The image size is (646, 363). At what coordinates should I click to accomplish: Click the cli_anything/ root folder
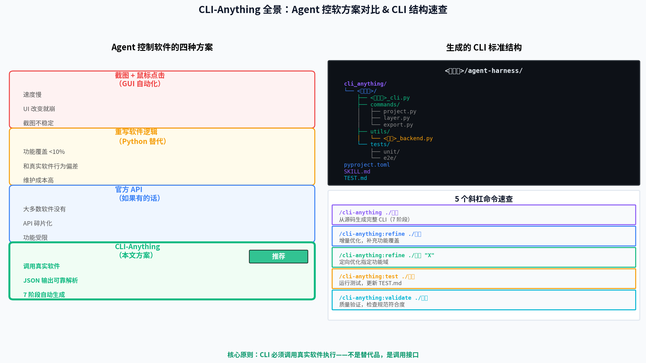(x=365, y=84)
